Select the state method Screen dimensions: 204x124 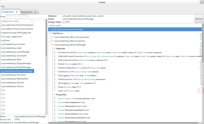pos(69,91)
